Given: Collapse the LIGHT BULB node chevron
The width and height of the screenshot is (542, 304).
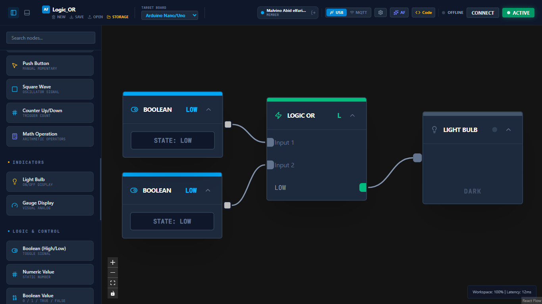Looking at the screenshot, I should click(x=508, y=130).
